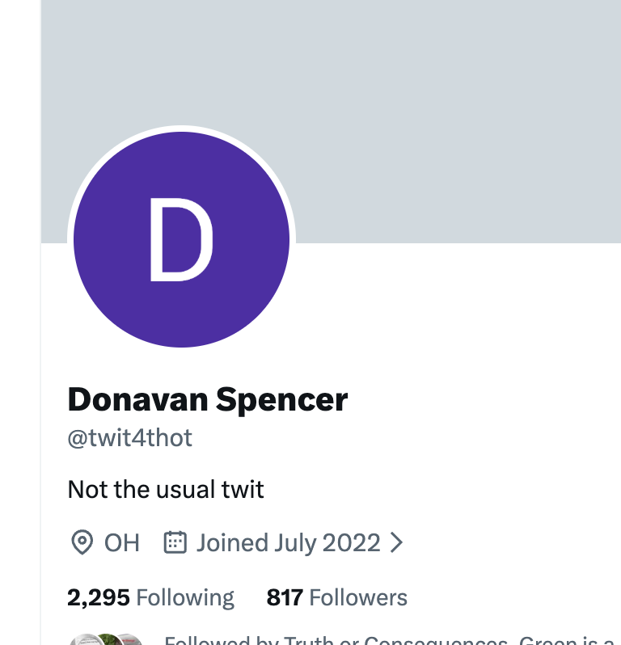Open Followed by Truth or Consequences link
621x645 pixels.
click(392, 640)
